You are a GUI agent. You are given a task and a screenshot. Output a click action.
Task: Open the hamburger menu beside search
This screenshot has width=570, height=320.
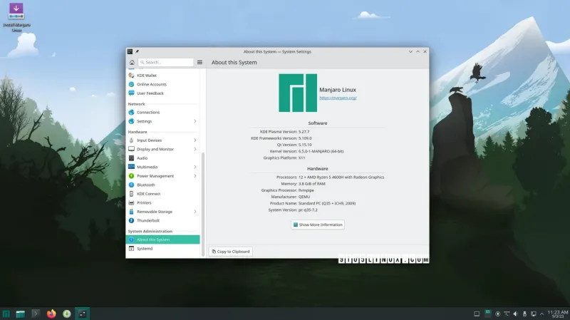200,63
